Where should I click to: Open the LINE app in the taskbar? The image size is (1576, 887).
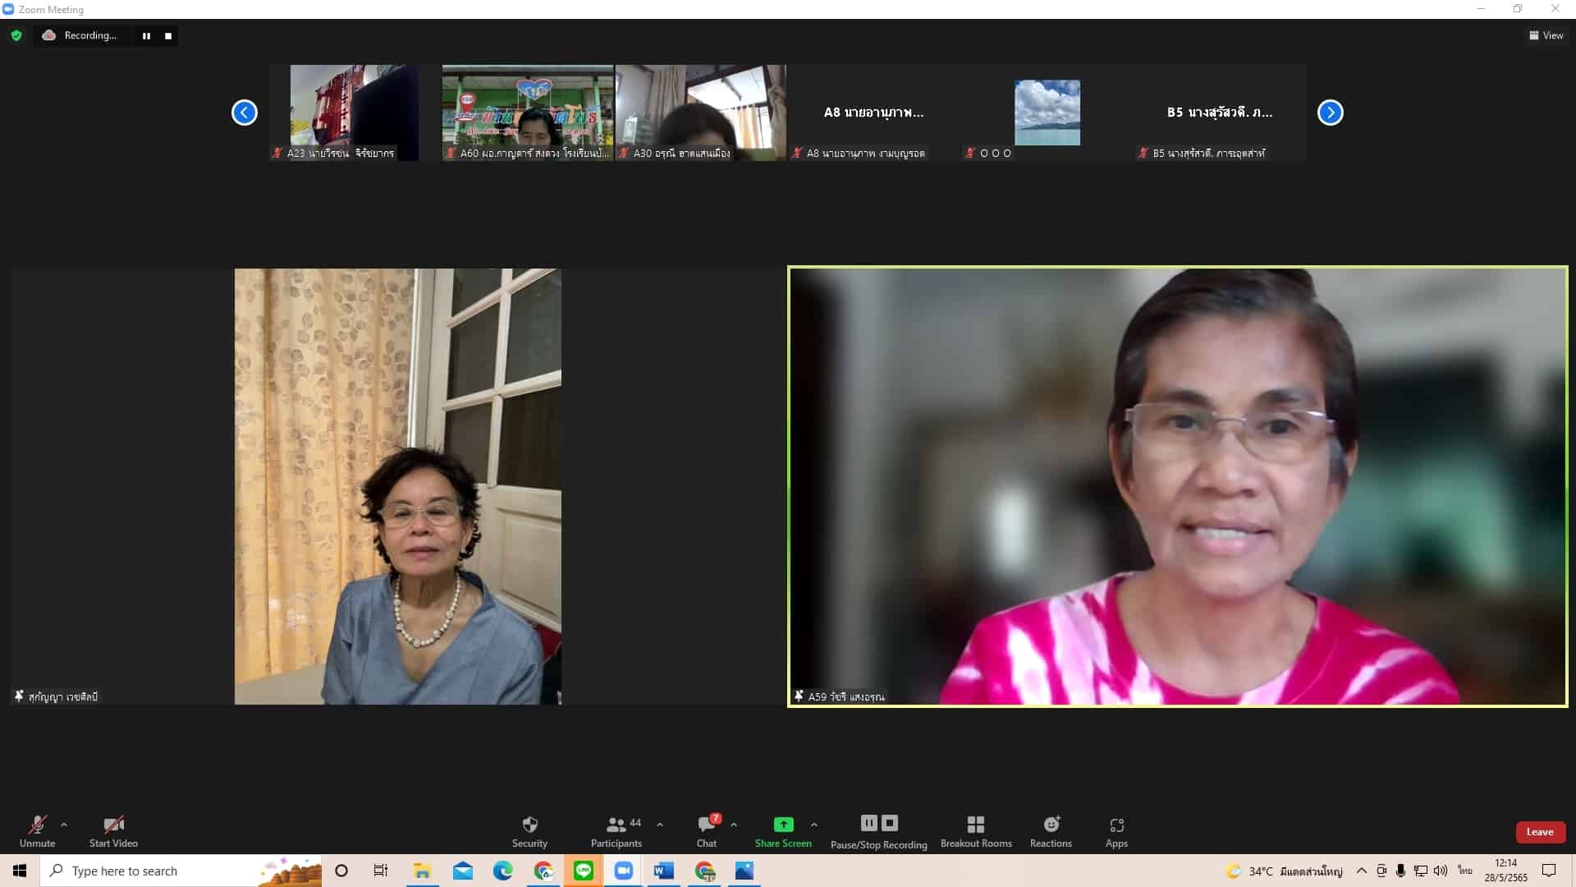tap(584, 871)
